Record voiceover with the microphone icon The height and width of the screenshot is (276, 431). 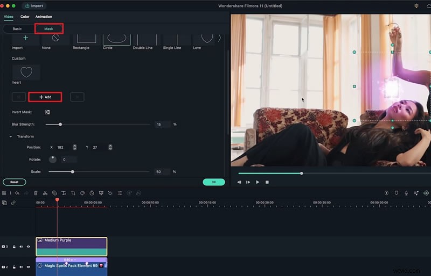406,193
